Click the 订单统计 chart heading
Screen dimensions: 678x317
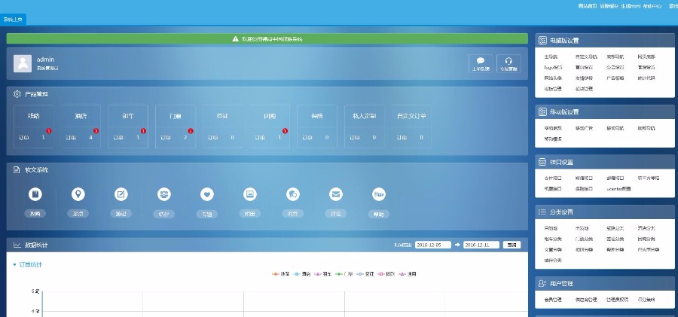pyautogui.click(x=30, y=264)
